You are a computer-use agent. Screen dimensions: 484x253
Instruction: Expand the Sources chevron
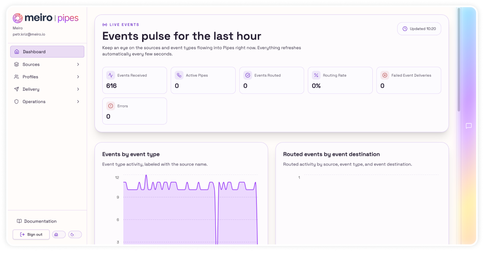pos(78,64)
